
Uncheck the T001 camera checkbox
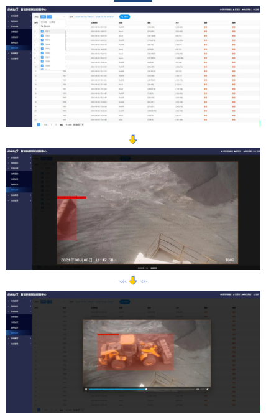point(42,31)
